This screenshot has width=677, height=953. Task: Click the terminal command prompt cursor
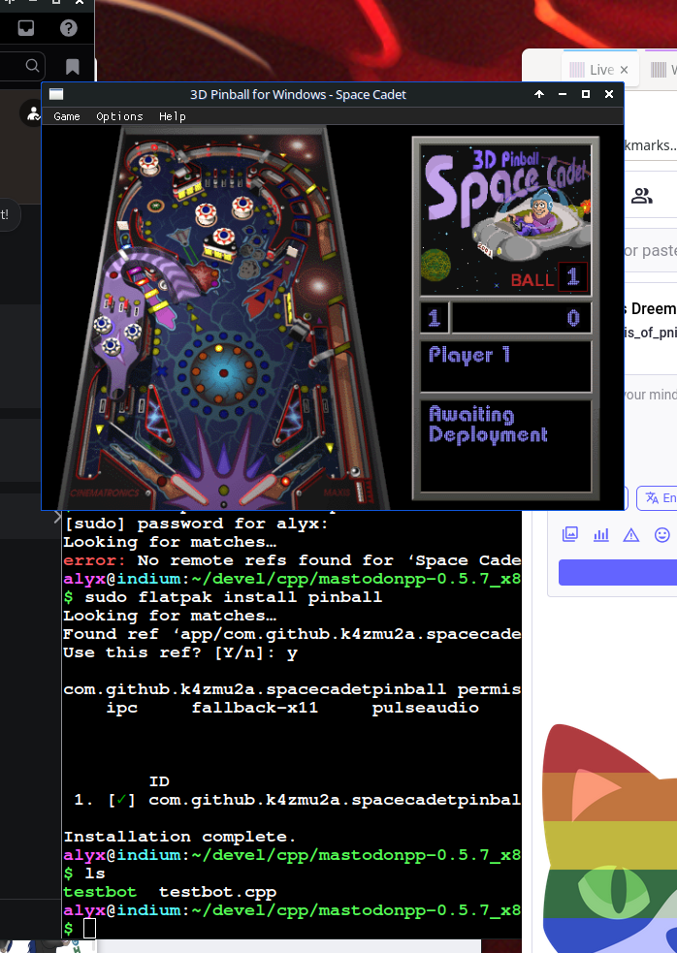(x=89, y=929)
